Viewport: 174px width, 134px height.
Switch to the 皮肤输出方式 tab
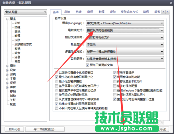(129, 12)
